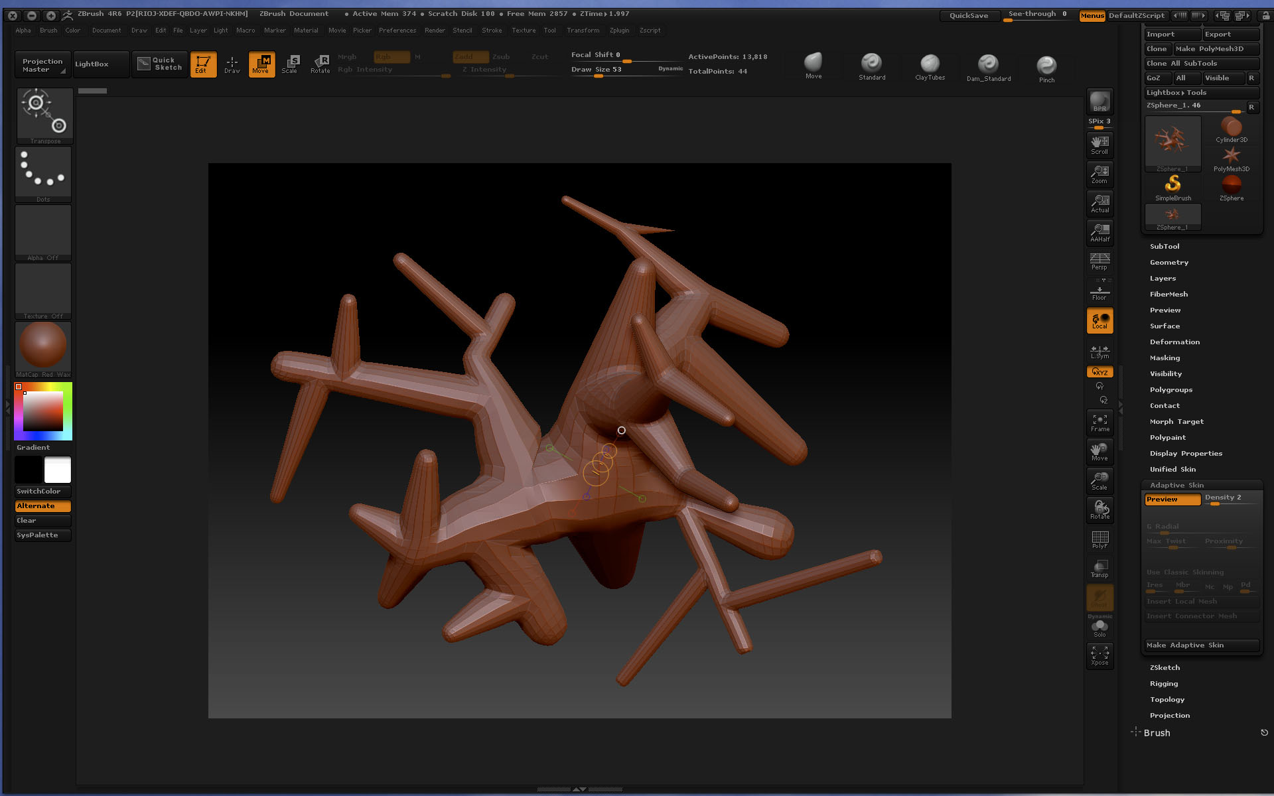The width and height of the screenshot is (1274, 796).
Task: Select the Standard brush
Action: click(x=872, y=66)
